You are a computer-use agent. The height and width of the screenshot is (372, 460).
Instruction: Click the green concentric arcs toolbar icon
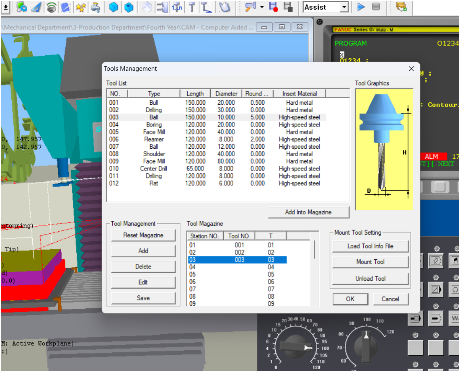click(51, 7)
